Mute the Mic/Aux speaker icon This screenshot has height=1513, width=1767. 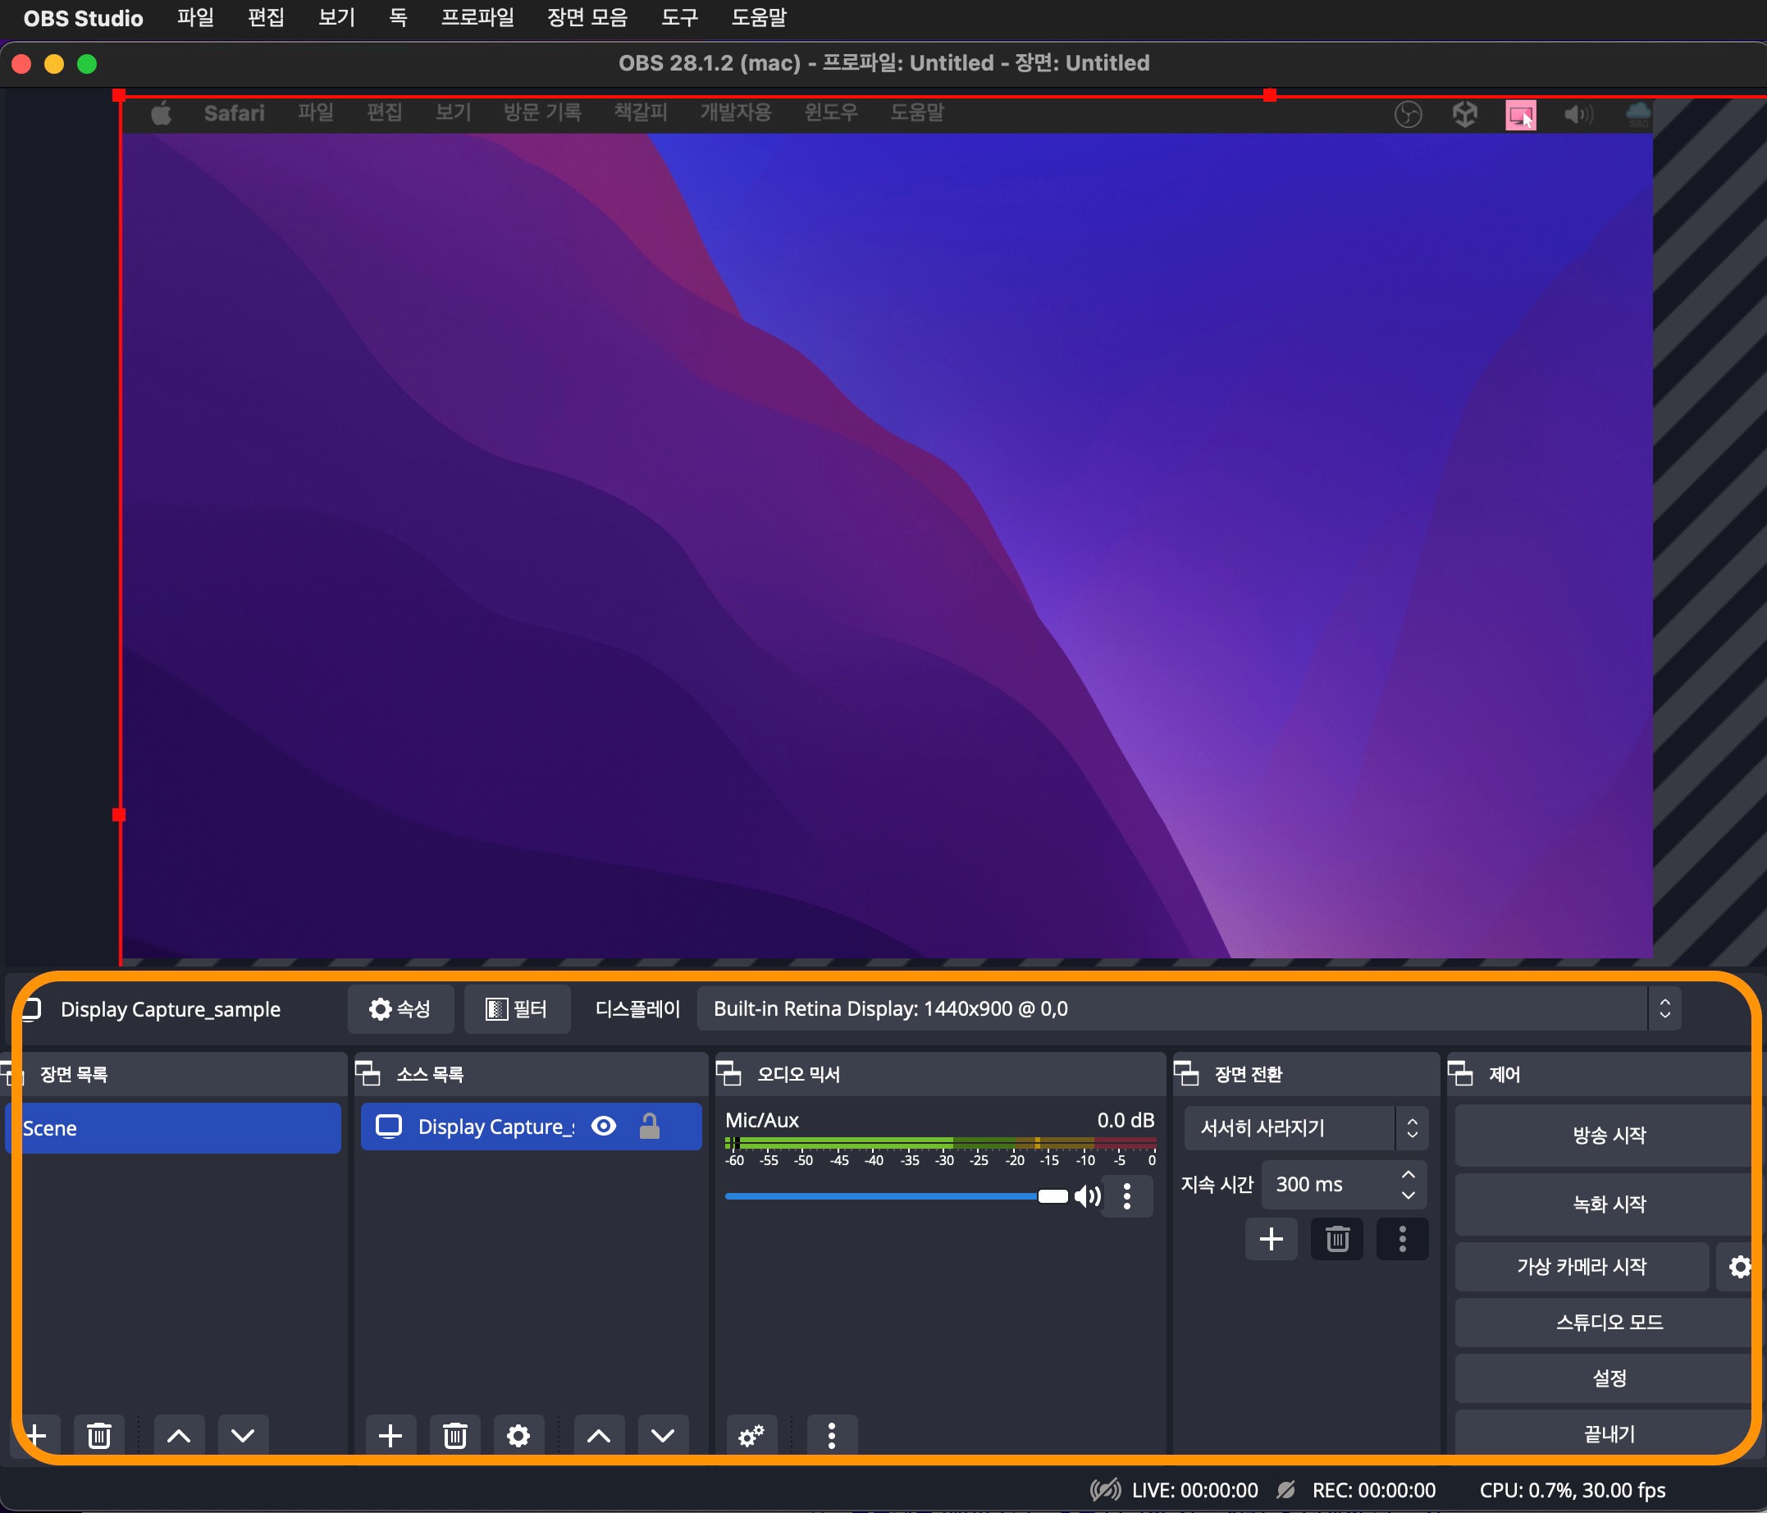click(1087, 1196)
